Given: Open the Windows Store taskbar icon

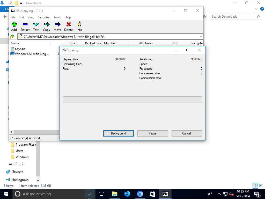Looking at the screenshot, I should click(152, 194).
